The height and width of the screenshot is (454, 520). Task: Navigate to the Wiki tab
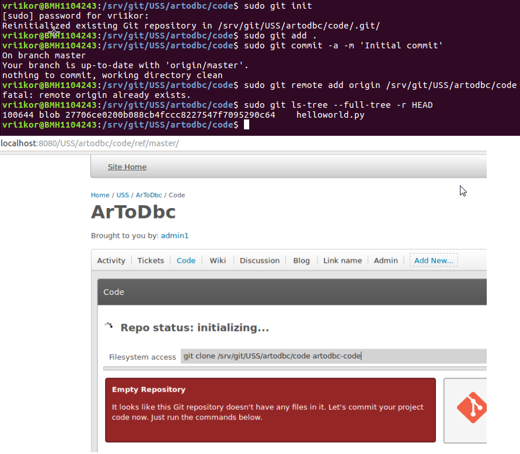(x=218, y=261)
